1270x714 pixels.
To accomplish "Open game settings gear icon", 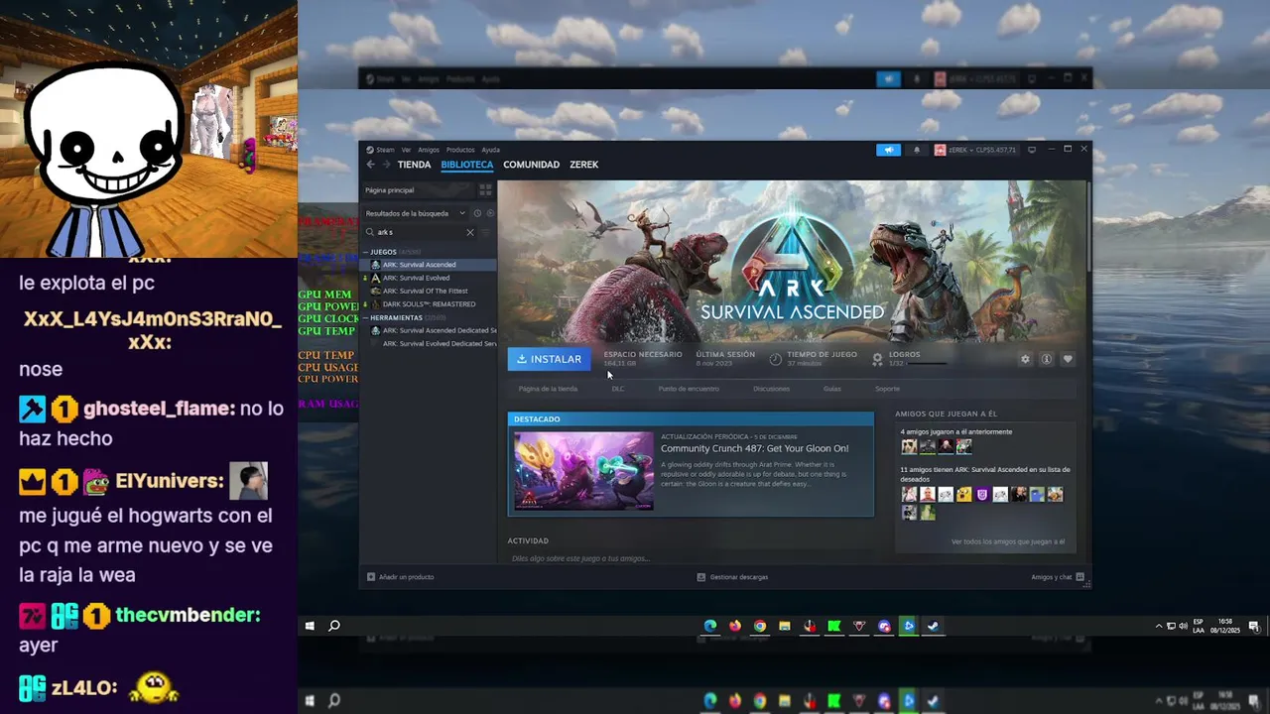I will click(1025, 359).
